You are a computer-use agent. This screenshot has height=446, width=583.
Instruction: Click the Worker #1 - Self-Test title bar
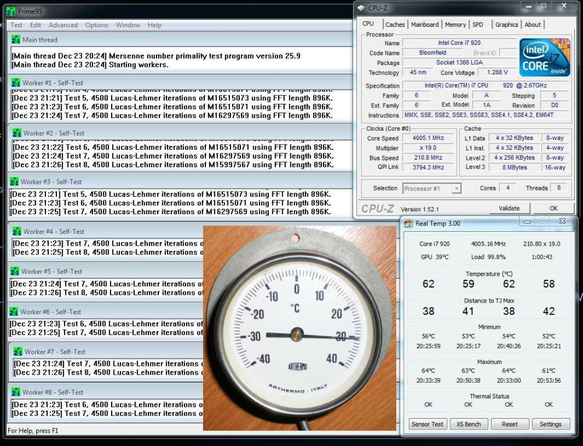point(180,82)
